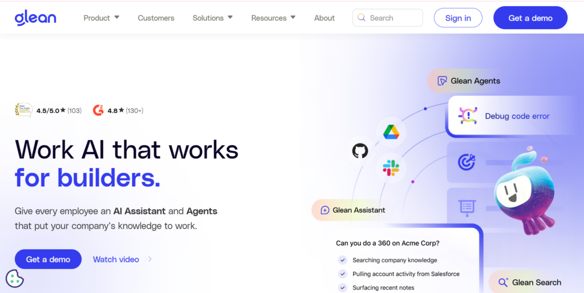
Task: Click Get a demo below headline
Action: point(48,259)
